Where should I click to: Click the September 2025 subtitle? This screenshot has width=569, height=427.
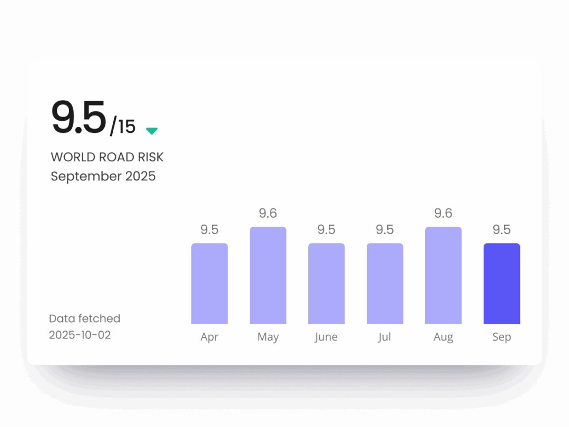103,176
